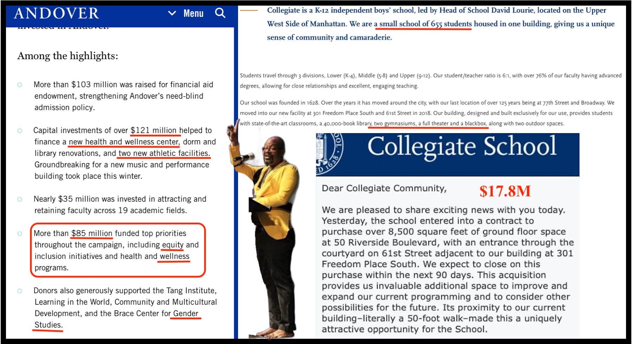Click the Collegiate School banner title
The width and height of the screenshot is (632, 344).
pyautogui.click(x=462, y=147)
